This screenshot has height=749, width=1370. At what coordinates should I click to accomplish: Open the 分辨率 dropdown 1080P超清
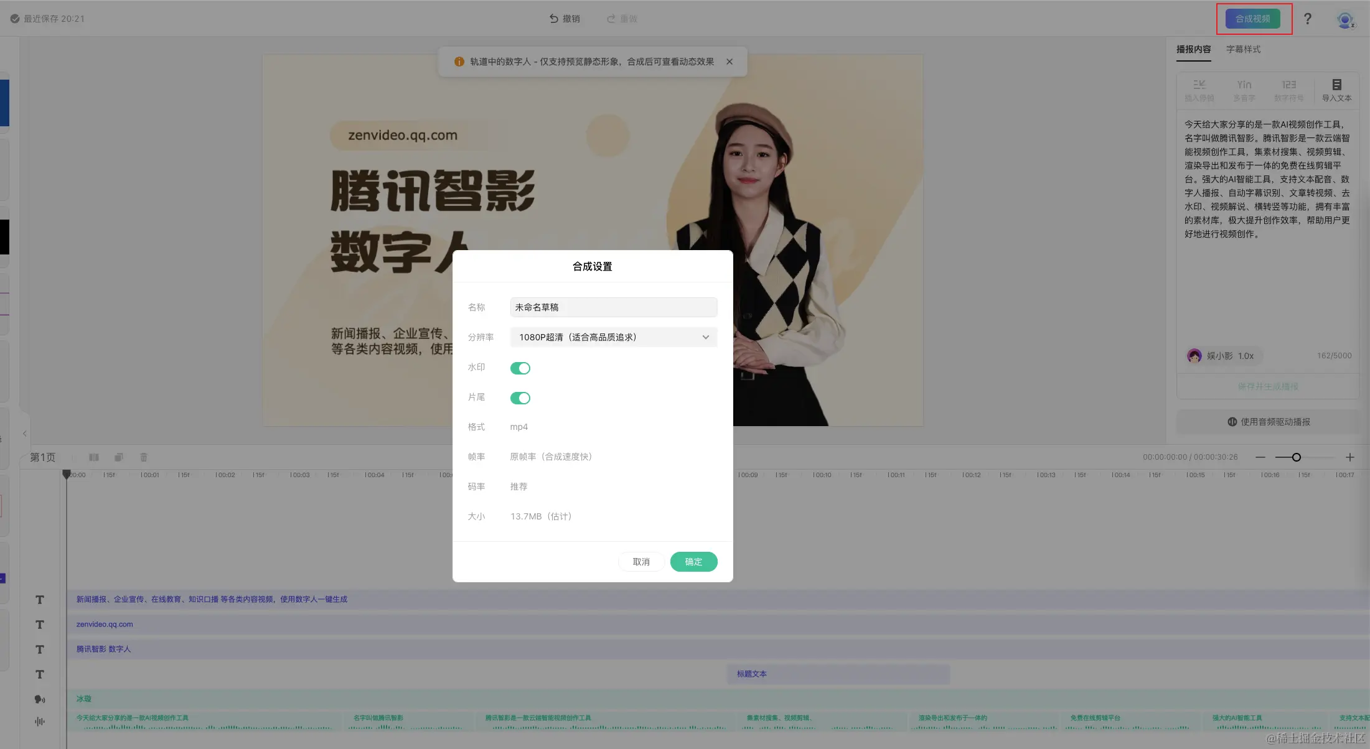[613, 337]
